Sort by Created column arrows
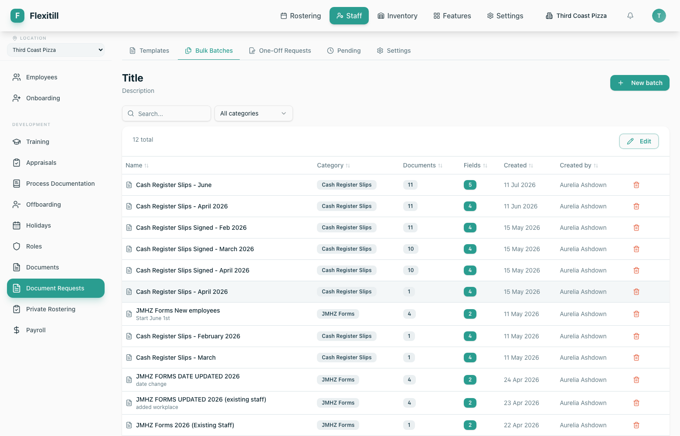 531,166
